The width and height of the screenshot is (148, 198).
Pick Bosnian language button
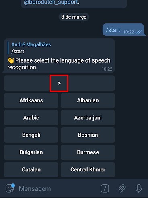tap(88, 135)
